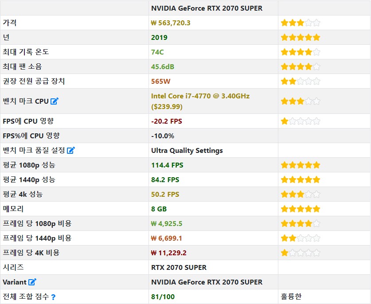Select the 84.2 FPS value
This screenshot has height=304, width=371.
click(x=165, y=179)
